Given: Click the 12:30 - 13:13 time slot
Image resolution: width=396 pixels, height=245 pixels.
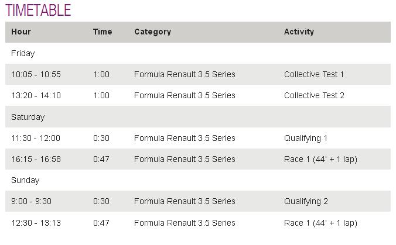Looking at the screenshot, I should click(x=36, y=223).
